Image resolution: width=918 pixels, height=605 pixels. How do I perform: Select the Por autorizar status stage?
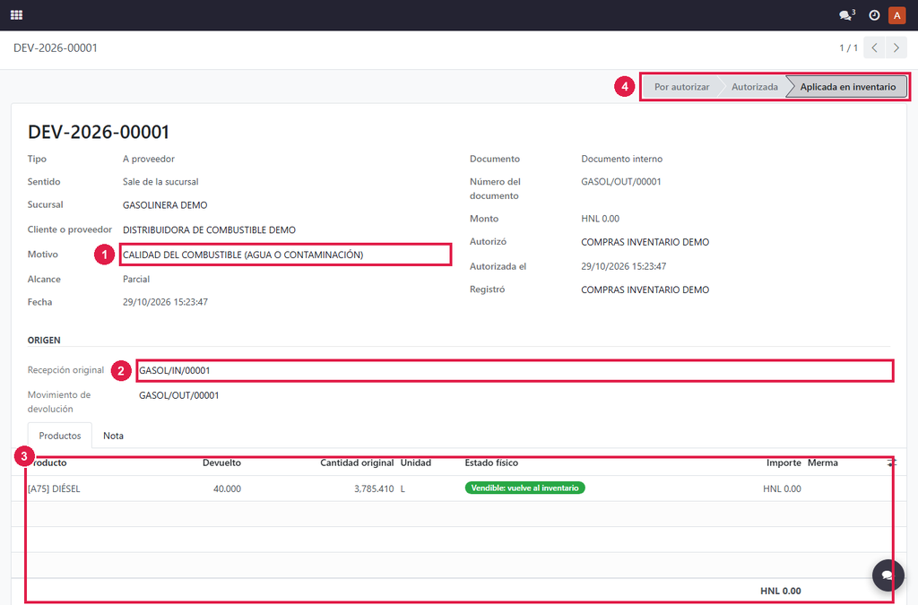click(x=681, y=87)
